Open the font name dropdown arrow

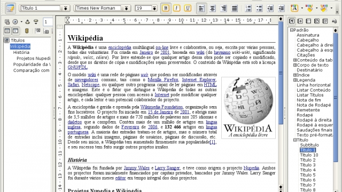126,9
